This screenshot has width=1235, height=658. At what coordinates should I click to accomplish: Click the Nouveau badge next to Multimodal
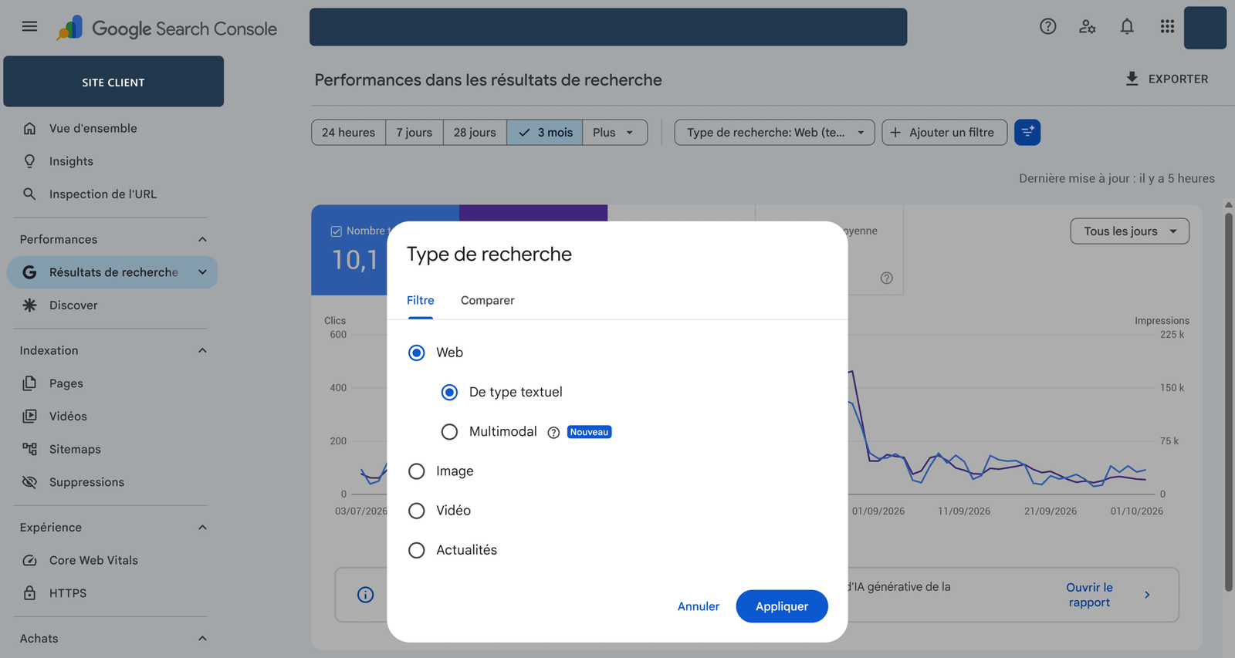pos(590,432)
